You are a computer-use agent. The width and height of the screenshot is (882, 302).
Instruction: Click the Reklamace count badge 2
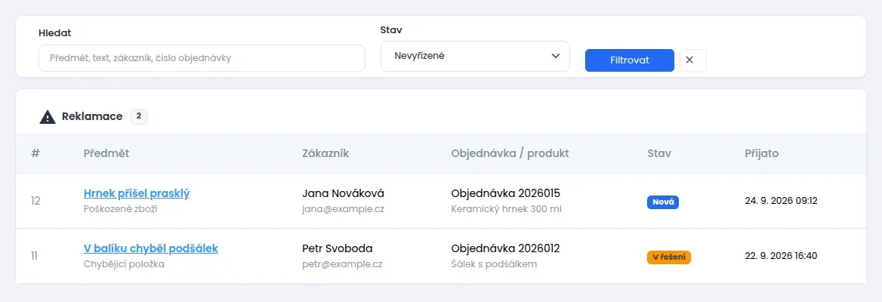point(139,116)
